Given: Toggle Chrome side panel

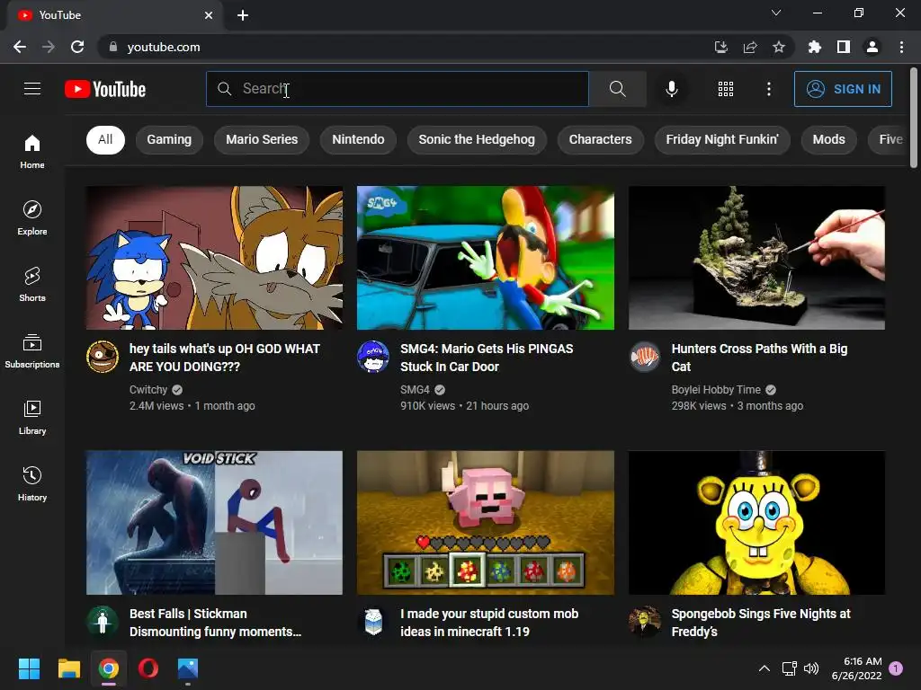Looking at the screenshot, I should click(843, 47).
